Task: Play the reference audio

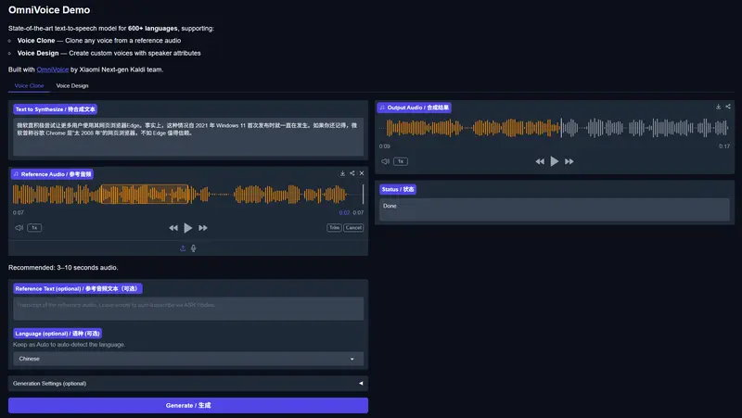Action: 188,228
